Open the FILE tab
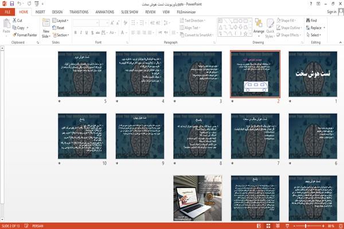Image resolution: width=344 pixels, height=229 pixels. tap(7, 12)
